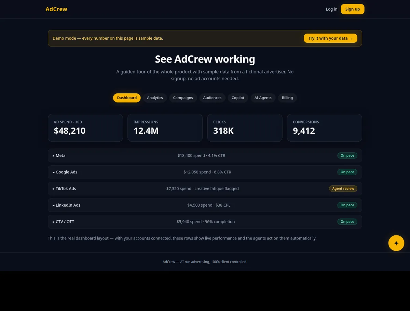Open the floating sparkle assistant button
The image size is (410, 311).
pos(396,243)
